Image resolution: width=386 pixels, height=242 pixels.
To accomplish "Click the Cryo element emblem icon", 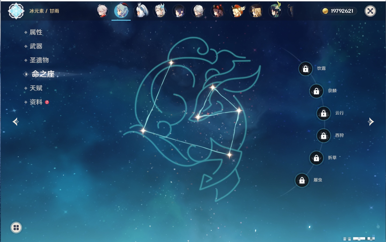I will [16, 11].
